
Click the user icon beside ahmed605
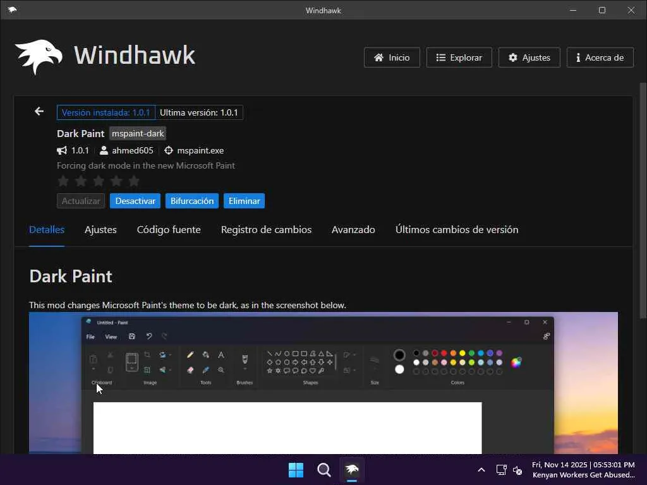coord(104,150)
